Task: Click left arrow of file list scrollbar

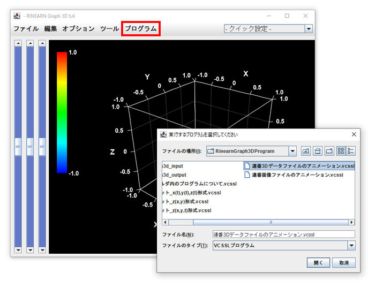Action: tap(165, 222)
